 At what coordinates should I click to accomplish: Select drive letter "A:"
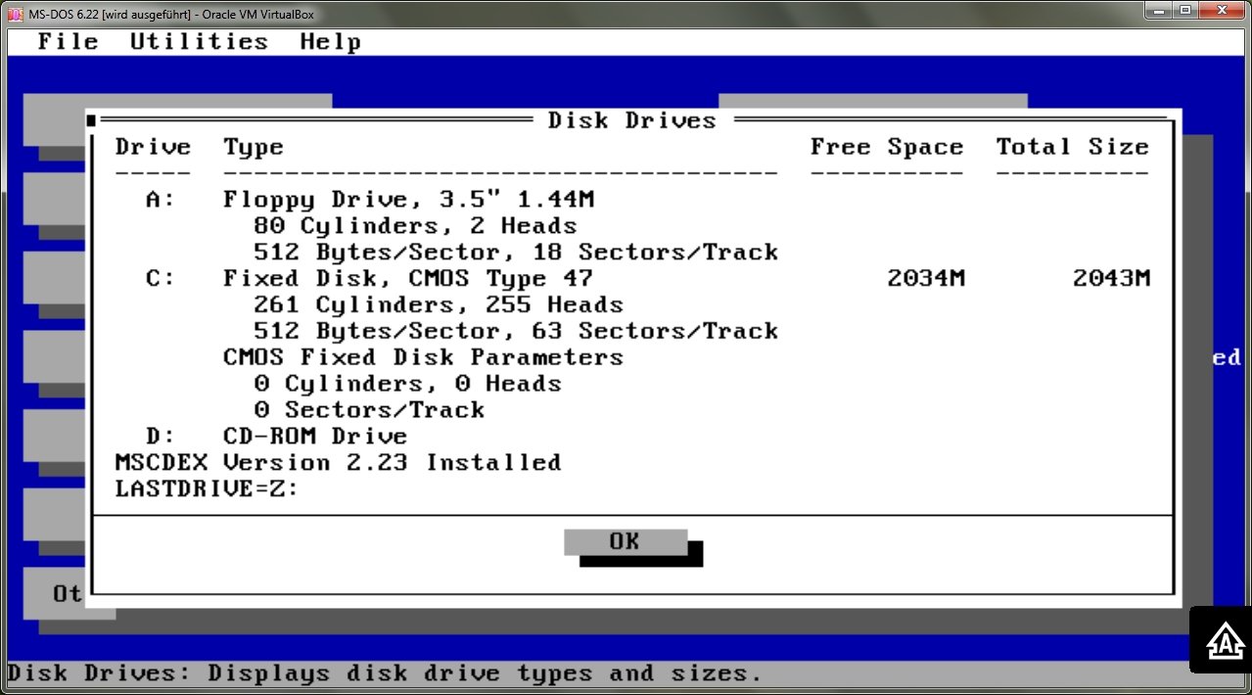point(161,200)
